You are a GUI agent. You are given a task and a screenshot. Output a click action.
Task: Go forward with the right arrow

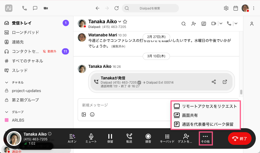pyautogui.click(x=107, y=8)
